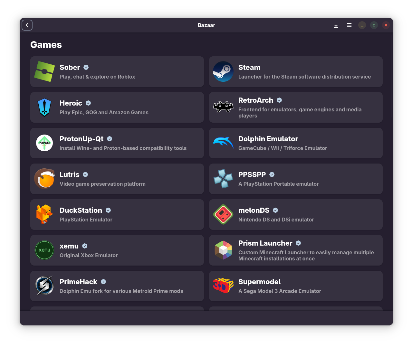This screenshot has height=347, width=413.
Task: Open the Steam app title
Action: (x=249, y=67)
